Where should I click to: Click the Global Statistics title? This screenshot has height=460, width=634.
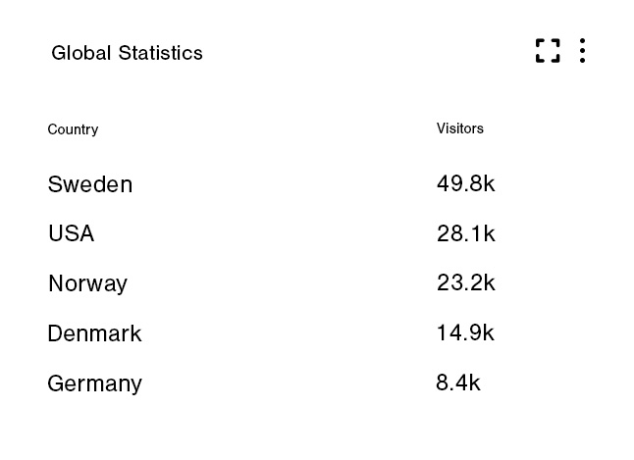pos(127,53)
